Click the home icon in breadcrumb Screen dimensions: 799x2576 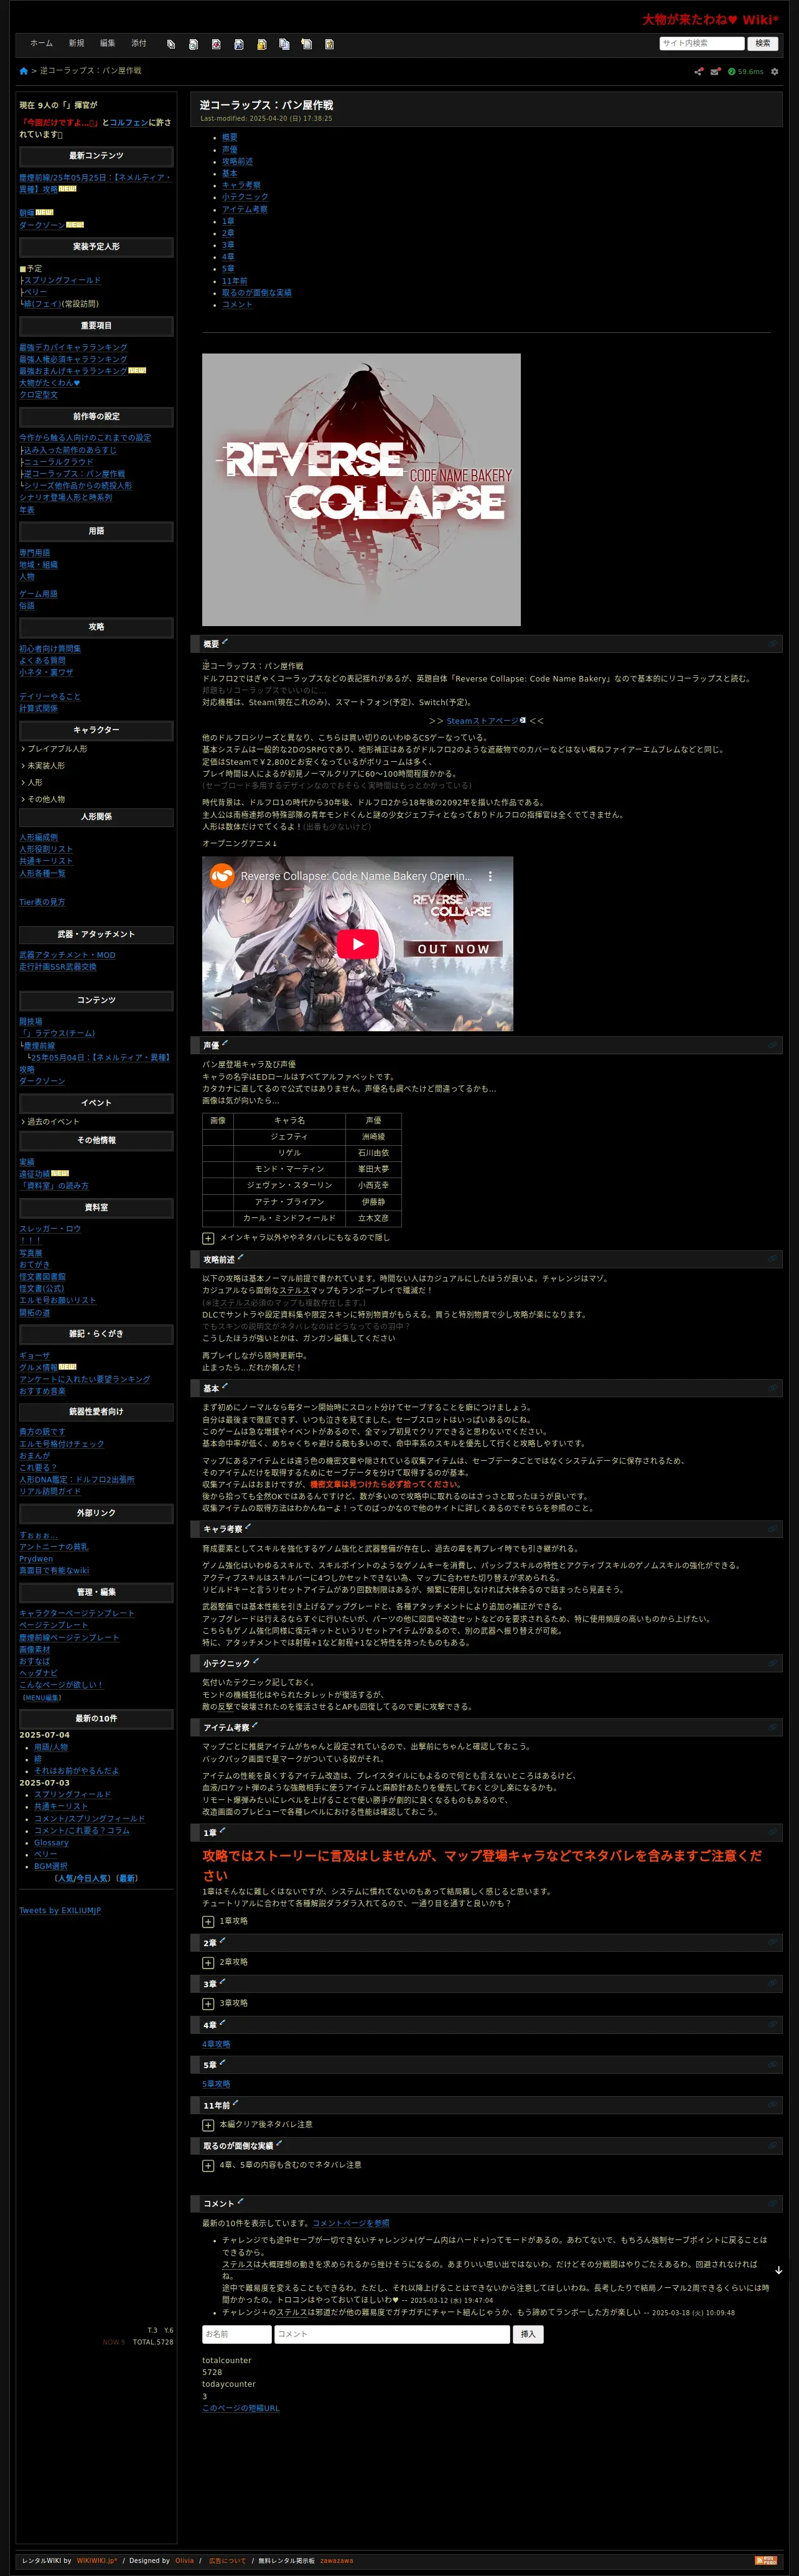click(24, 71)
